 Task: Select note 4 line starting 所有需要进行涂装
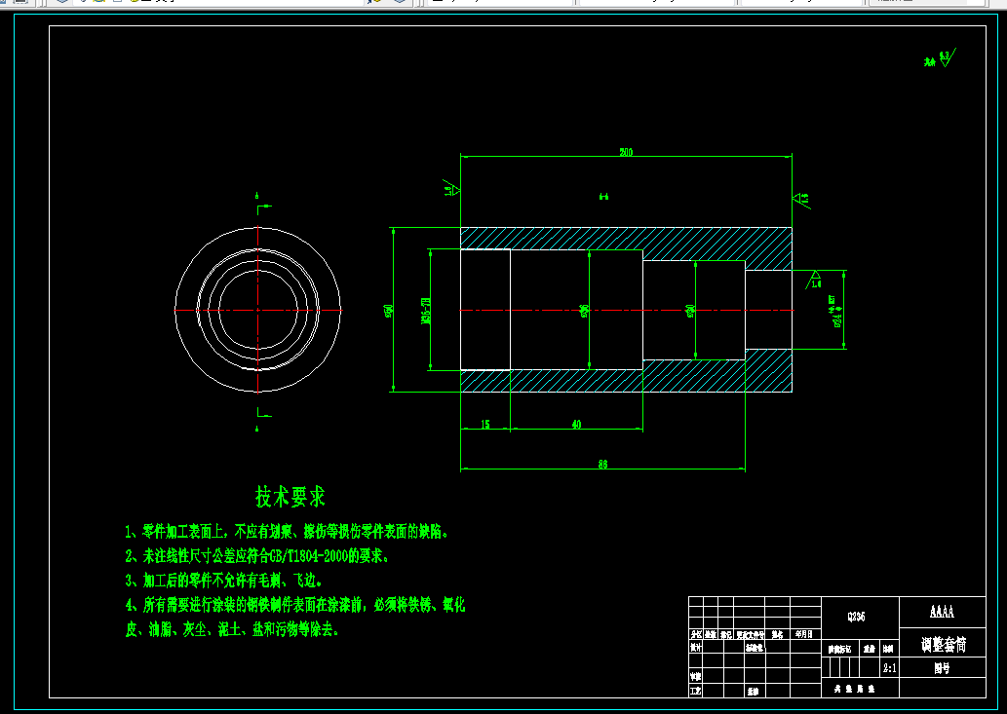[294, 605]
